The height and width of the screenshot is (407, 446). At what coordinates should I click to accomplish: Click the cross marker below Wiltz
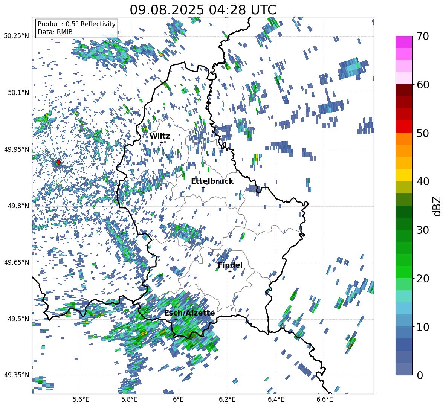tap(162, 142)
